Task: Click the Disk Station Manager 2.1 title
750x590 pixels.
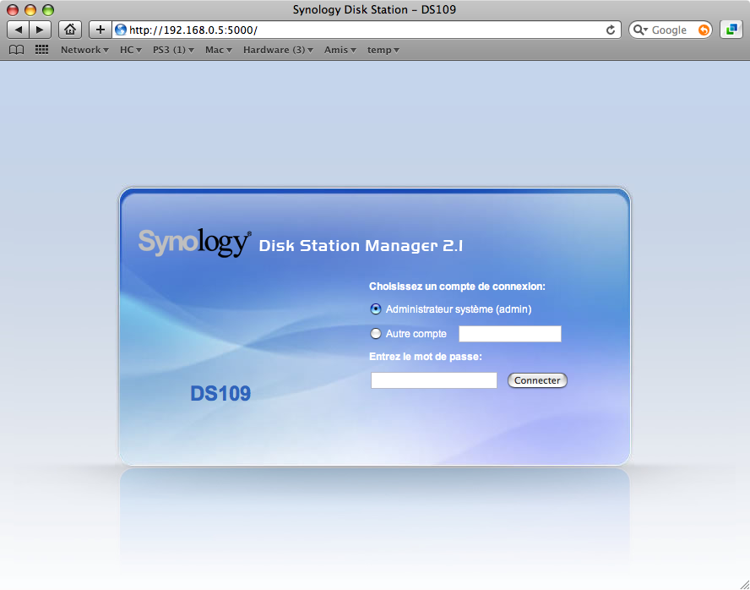Action: coord(361,246)
